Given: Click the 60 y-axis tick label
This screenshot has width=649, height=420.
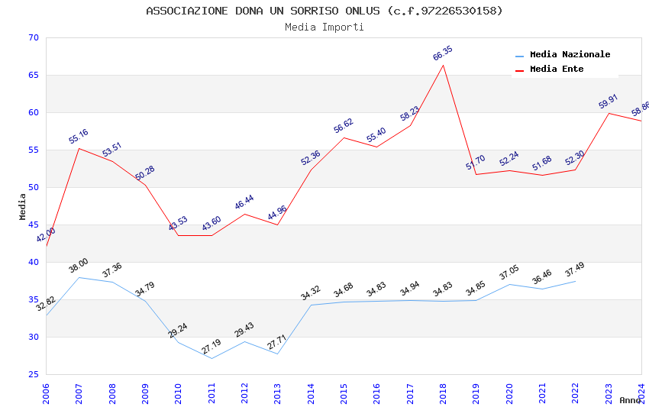Looking at the screenshot, I should [34, 112].
